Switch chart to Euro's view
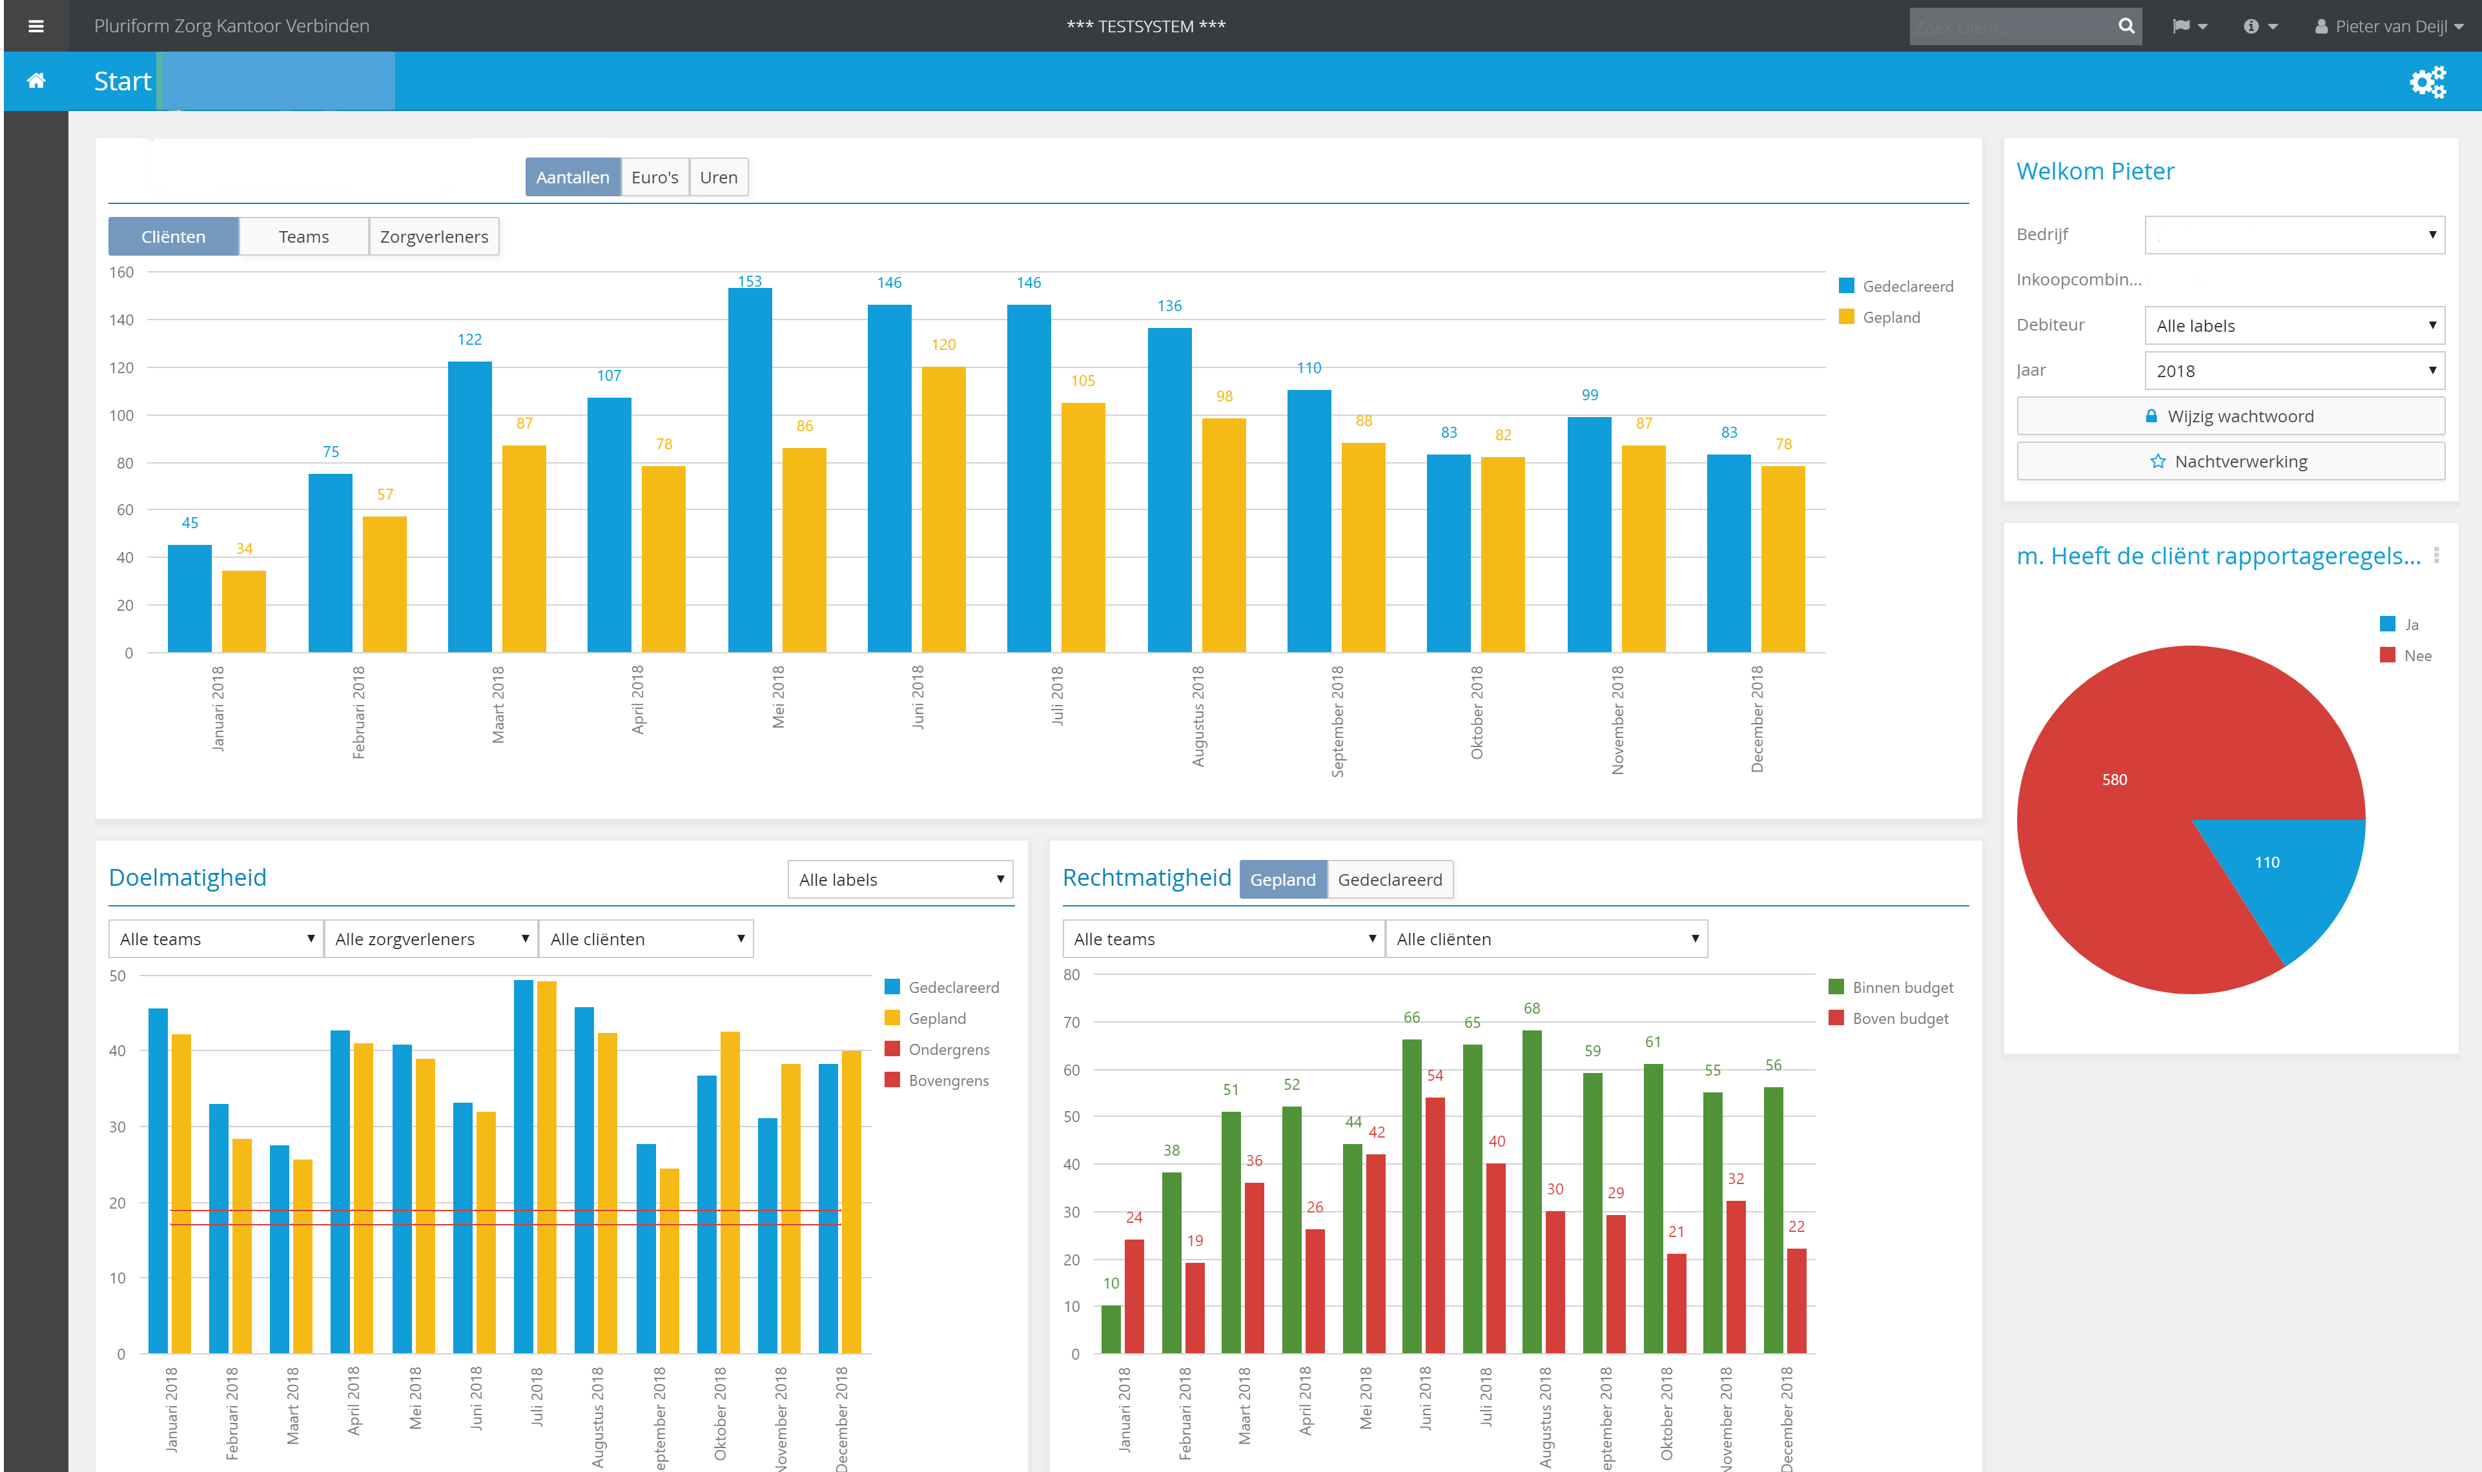The height and width of the screenshot is (1472, 2482). 655,178
